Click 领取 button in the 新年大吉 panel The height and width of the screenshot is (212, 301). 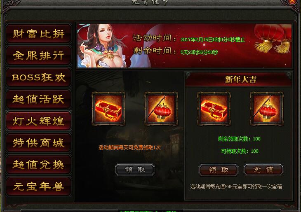(219, 170)
